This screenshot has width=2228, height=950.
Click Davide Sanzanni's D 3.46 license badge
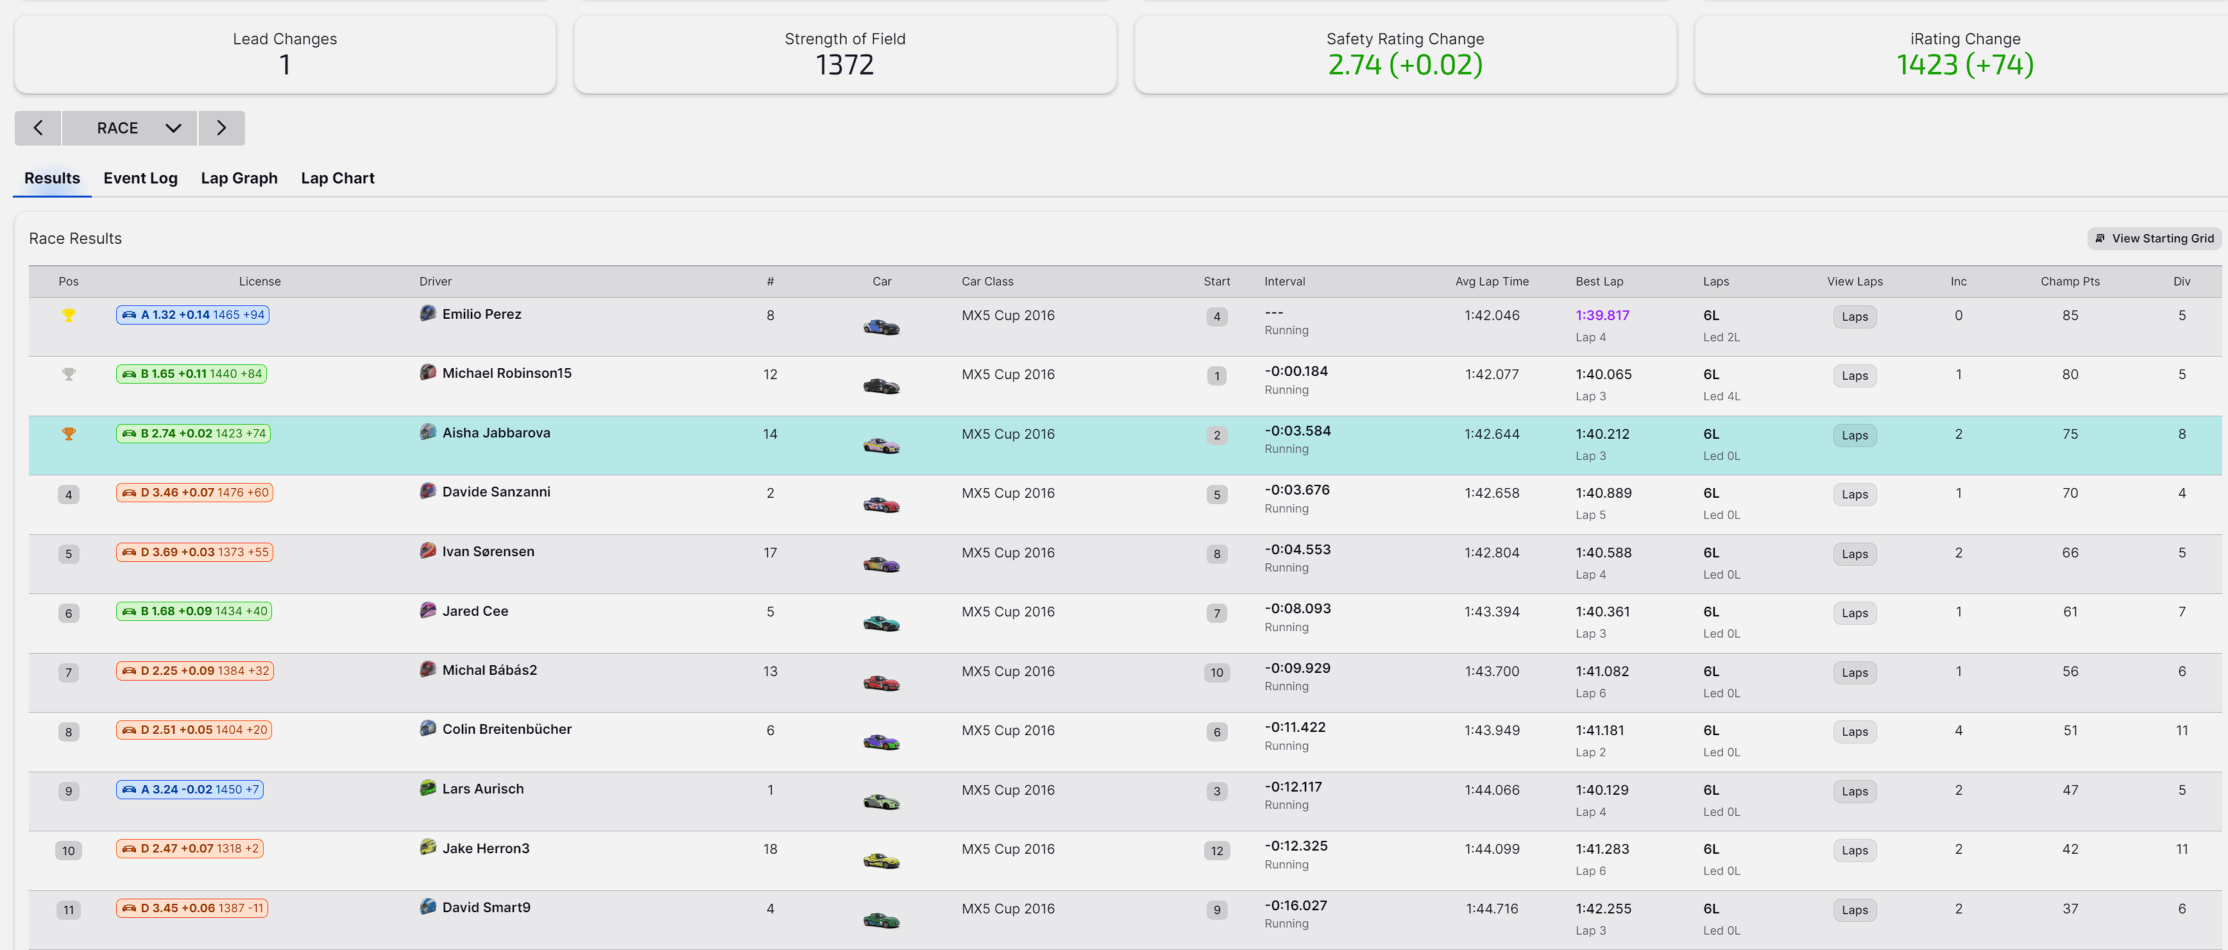click(194, 492)
